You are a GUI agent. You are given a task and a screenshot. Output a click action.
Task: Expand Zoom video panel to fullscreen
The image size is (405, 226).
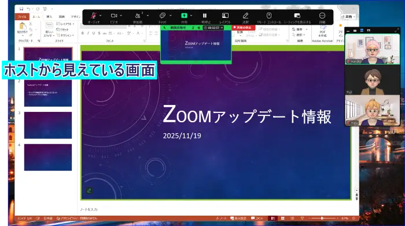click(397, 31)
